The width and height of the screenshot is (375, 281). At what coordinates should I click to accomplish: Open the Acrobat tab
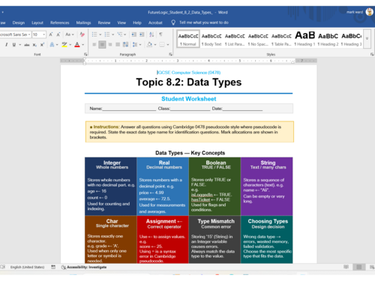point(155,22)
